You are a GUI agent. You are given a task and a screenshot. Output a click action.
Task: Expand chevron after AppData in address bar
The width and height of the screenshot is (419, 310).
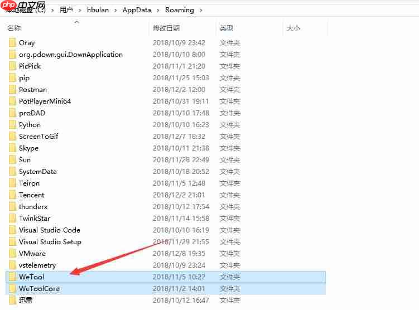tap(158, 11)
